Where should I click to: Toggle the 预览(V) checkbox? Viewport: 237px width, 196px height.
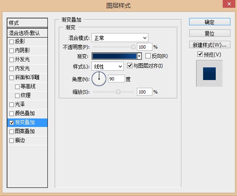(x=200, y=54)
